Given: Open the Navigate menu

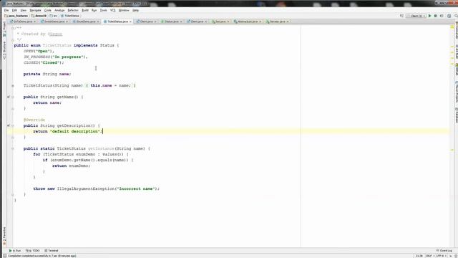Looking at the screenshot, I should pos(35,10).
